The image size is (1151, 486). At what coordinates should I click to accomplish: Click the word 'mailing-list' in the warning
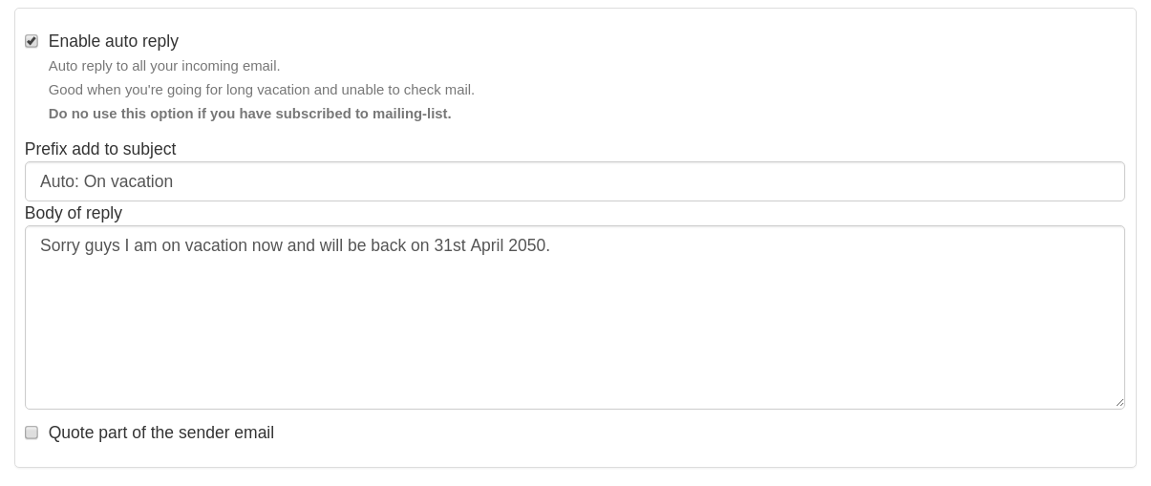(x=409, y=114)
